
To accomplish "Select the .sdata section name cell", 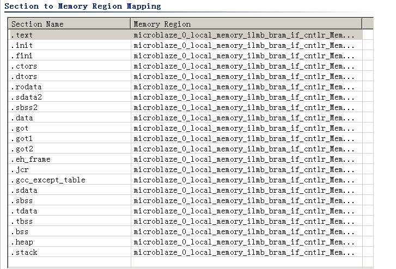I will click(70, 190).
